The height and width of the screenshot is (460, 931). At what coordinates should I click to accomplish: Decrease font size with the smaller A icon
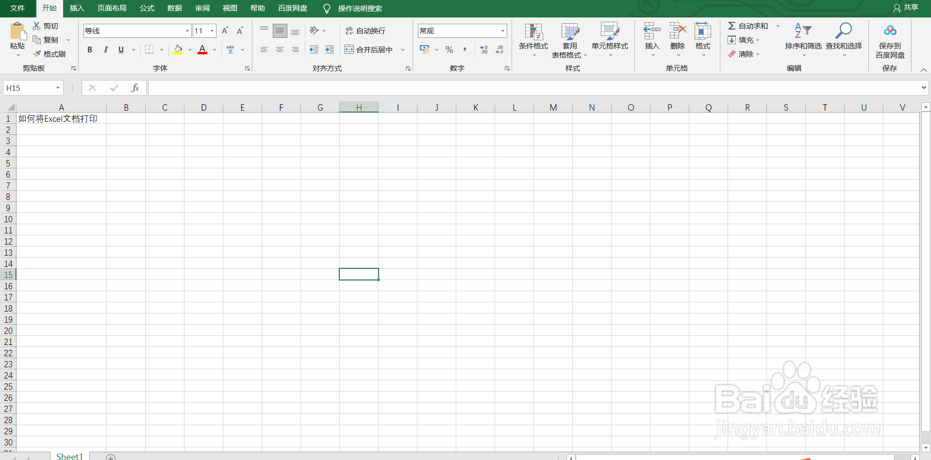[240, 31]
